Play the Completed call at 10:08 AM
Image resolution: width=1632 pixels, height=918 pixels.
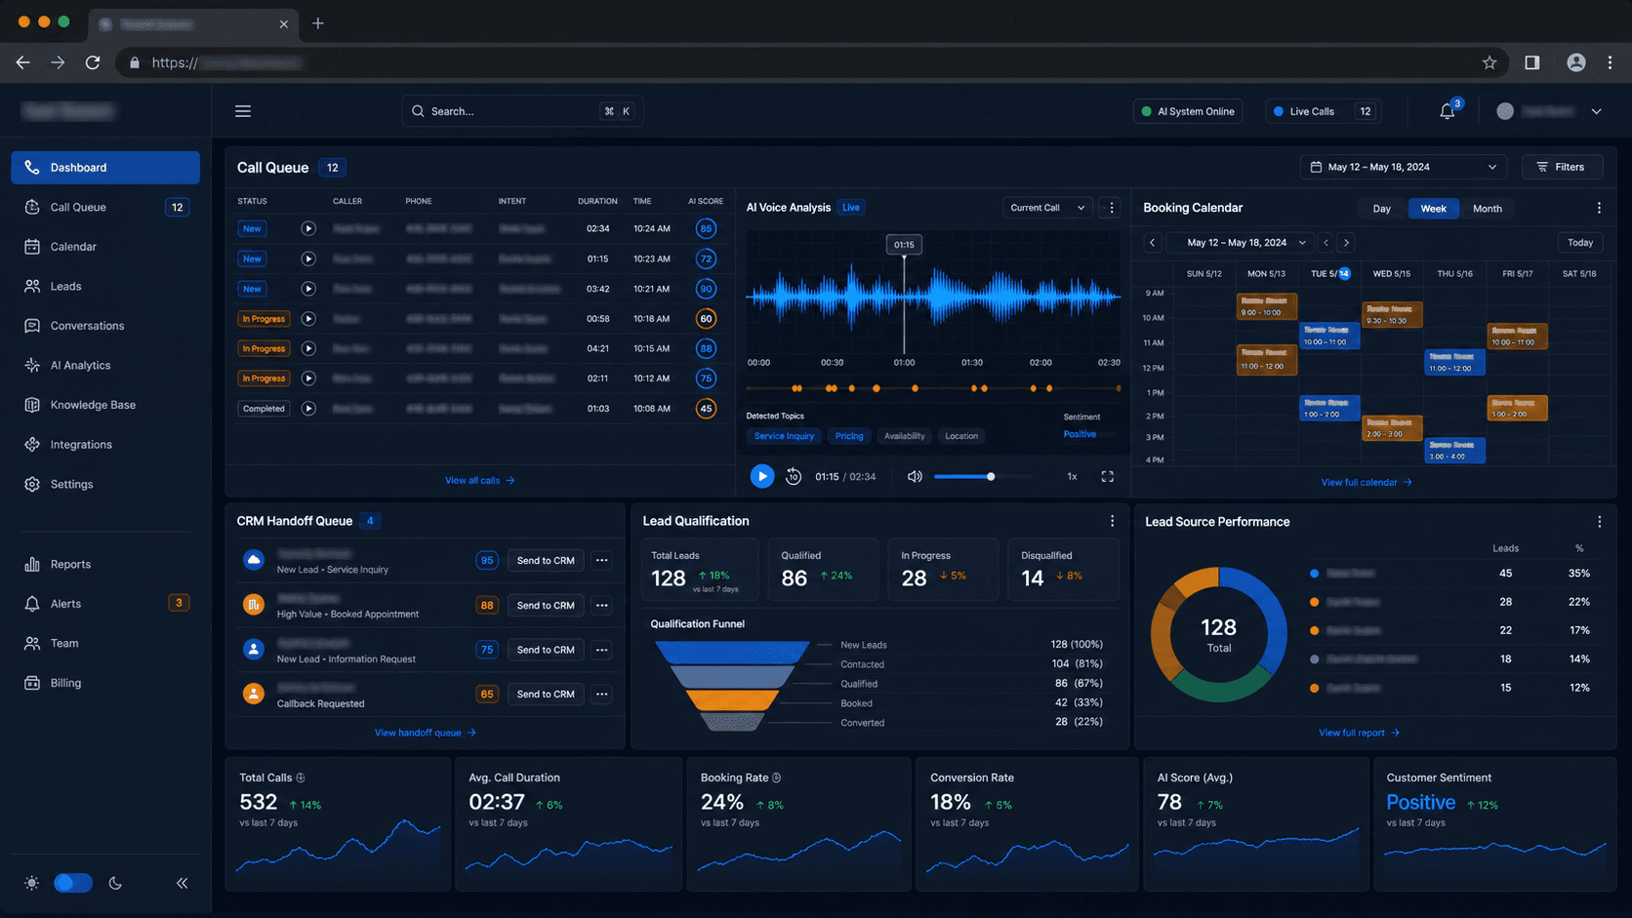click(308, 409)
